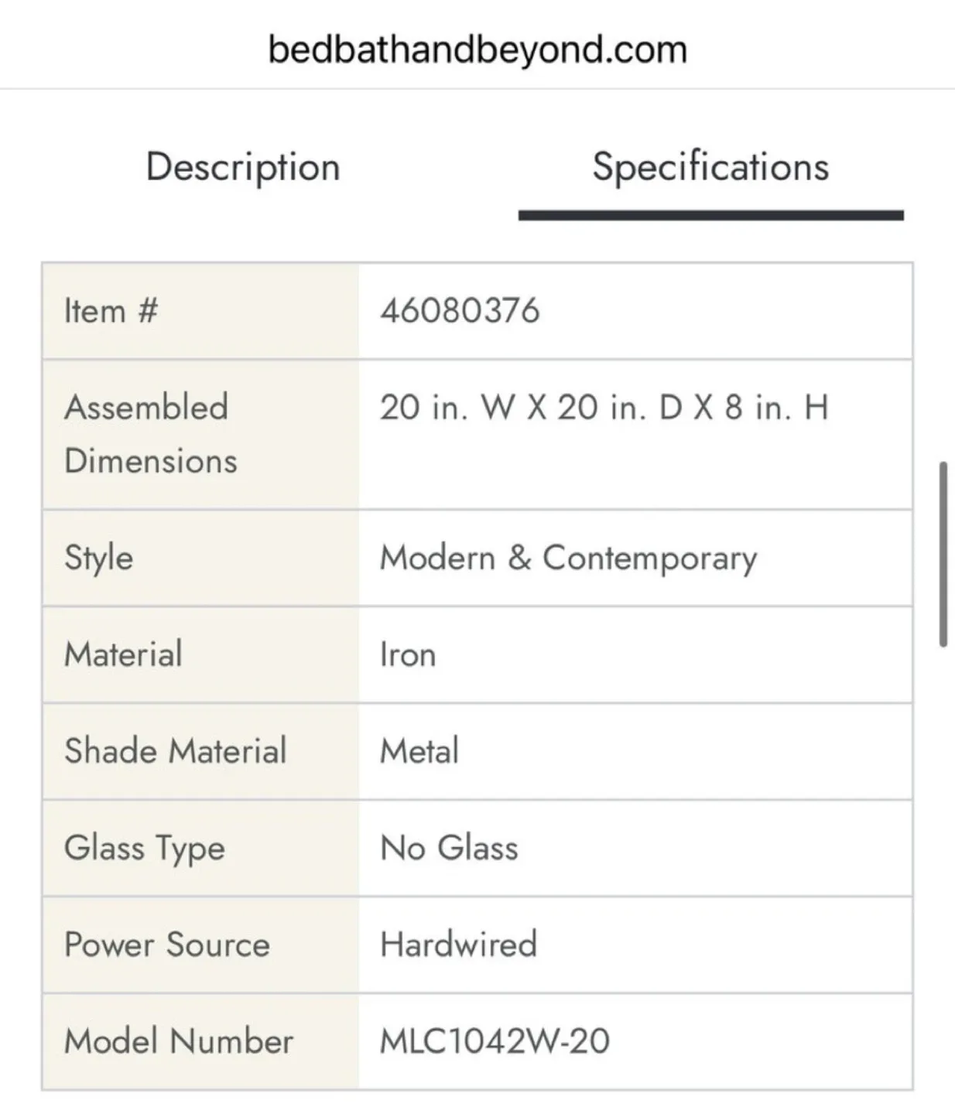Screen dimensions: 955x1114
Task: Select the Specifications tab
Action: [x=710, y=167]
